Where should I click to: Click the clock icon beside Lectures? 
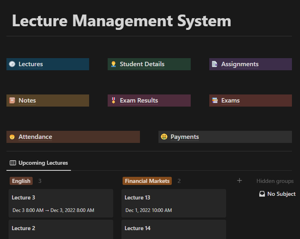(x=12, y=64)
